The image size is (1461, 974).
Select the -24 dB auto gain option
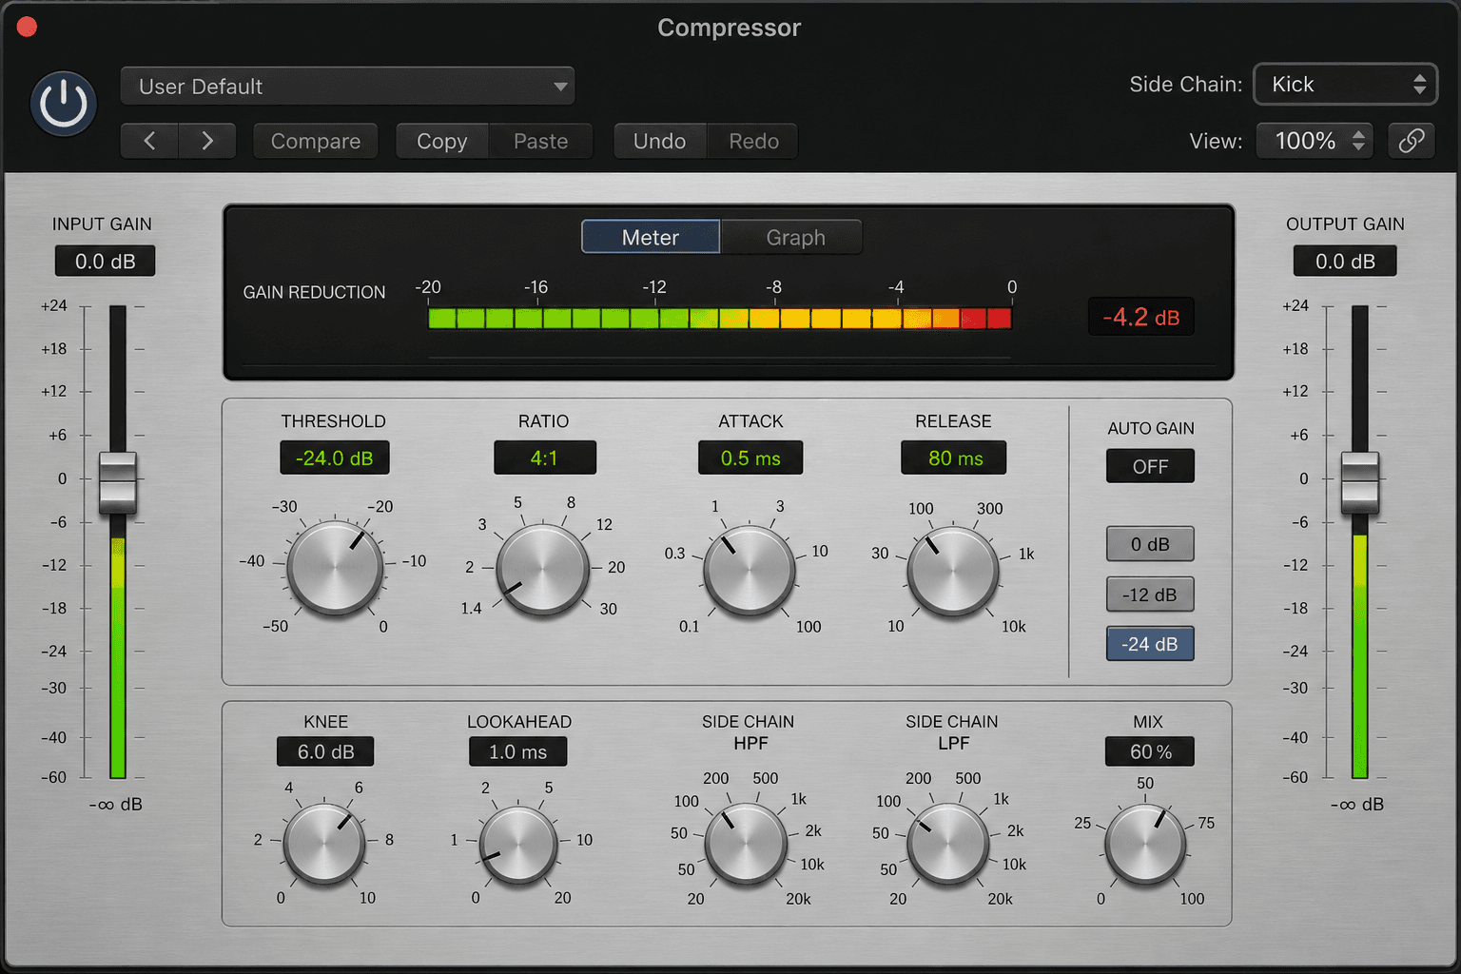point(1150,644)
